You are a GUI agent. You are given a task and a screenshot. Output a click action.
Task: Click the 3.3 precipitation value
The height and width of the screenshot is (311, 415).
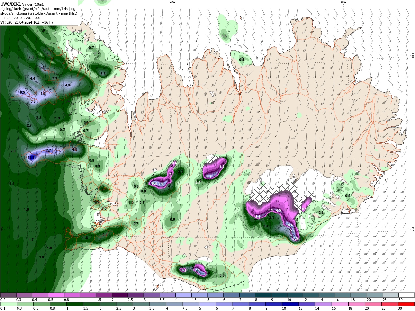point(103,74)
